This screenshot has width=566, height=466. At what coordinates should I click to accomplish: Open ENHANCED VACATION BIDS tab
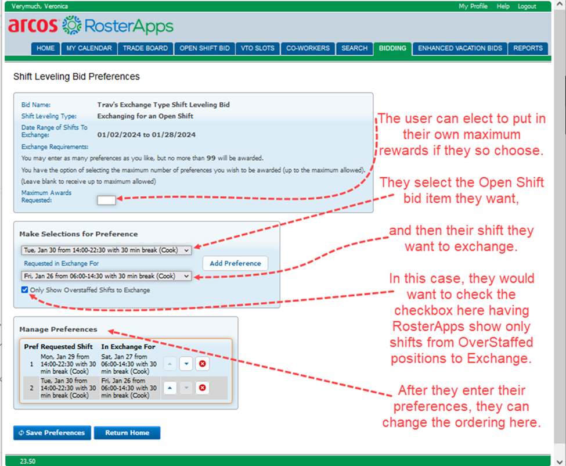[460, 48]
